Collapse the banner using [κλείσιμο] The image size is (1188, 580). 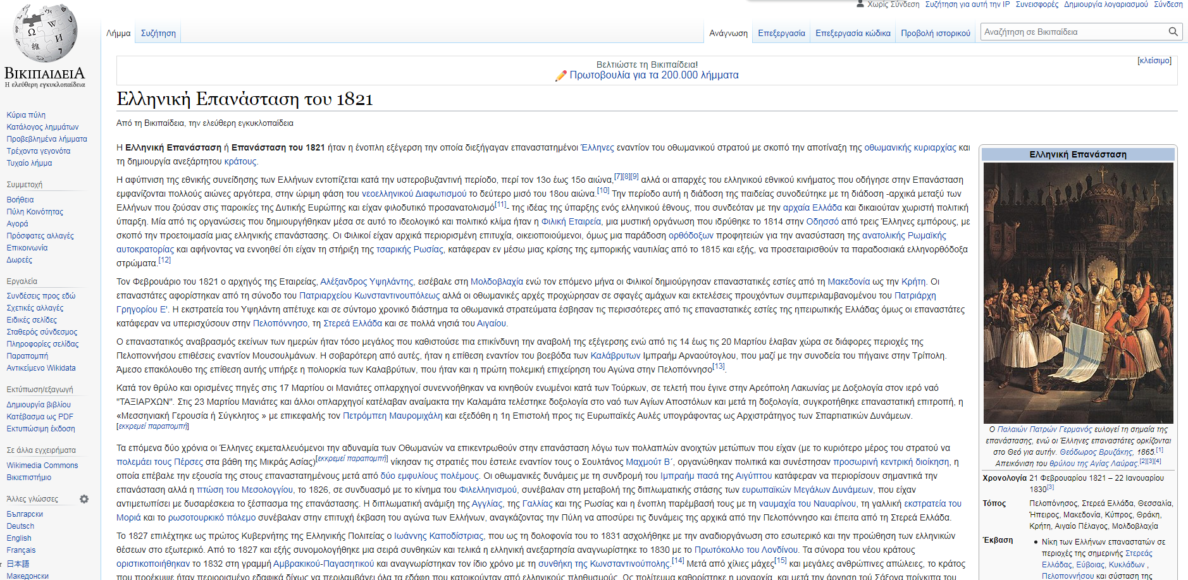pyautogui.click(x=1155, y=61)
